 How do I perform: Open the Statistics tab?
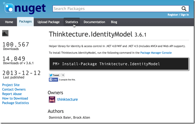(x=72, y=22)
